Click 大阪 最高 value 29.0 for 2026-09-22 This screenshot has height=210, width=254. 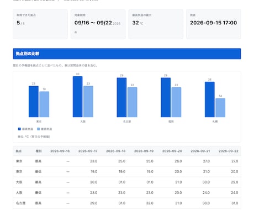tap(235, 182)
